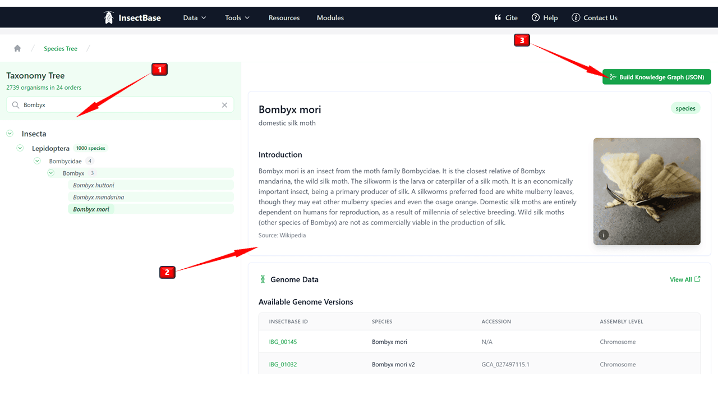Click the View All external link icon
Viewport: 718px width, 404px height.
click(x=697, y=279)
